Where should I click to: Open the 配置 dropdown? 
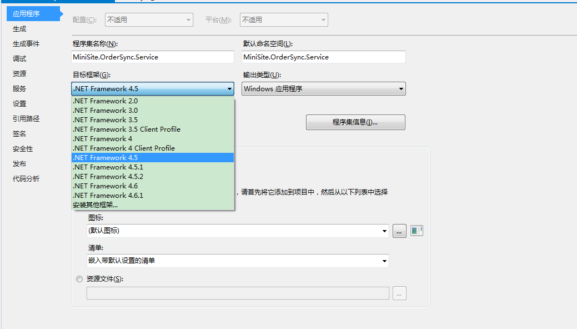pyautogui.click(x=149, y=20)
